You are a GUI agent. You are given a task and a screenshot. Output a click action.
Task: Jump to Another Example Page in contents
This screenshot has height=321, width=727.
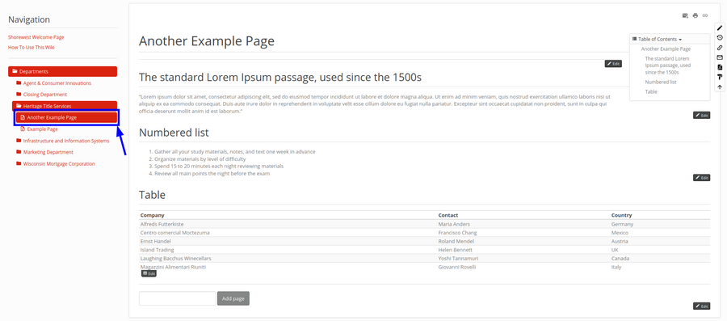pos(666,49)
